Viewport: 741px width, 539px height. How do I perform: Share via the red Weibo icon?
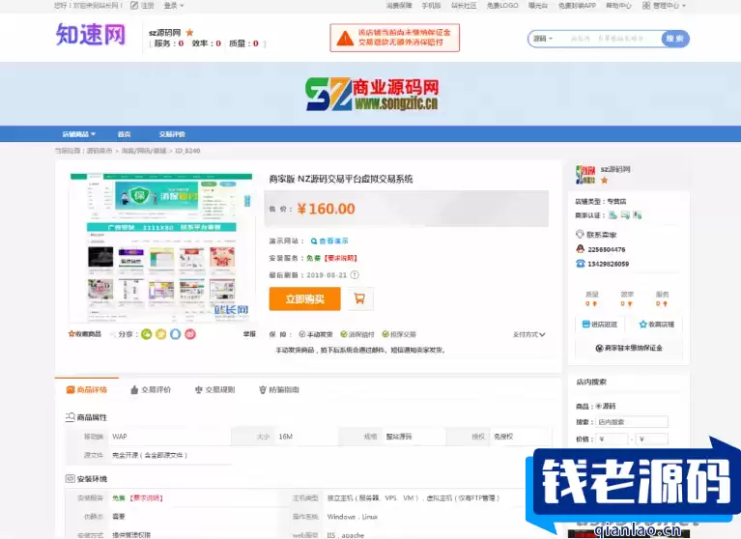pyautogui.click(x=190, y=334)
